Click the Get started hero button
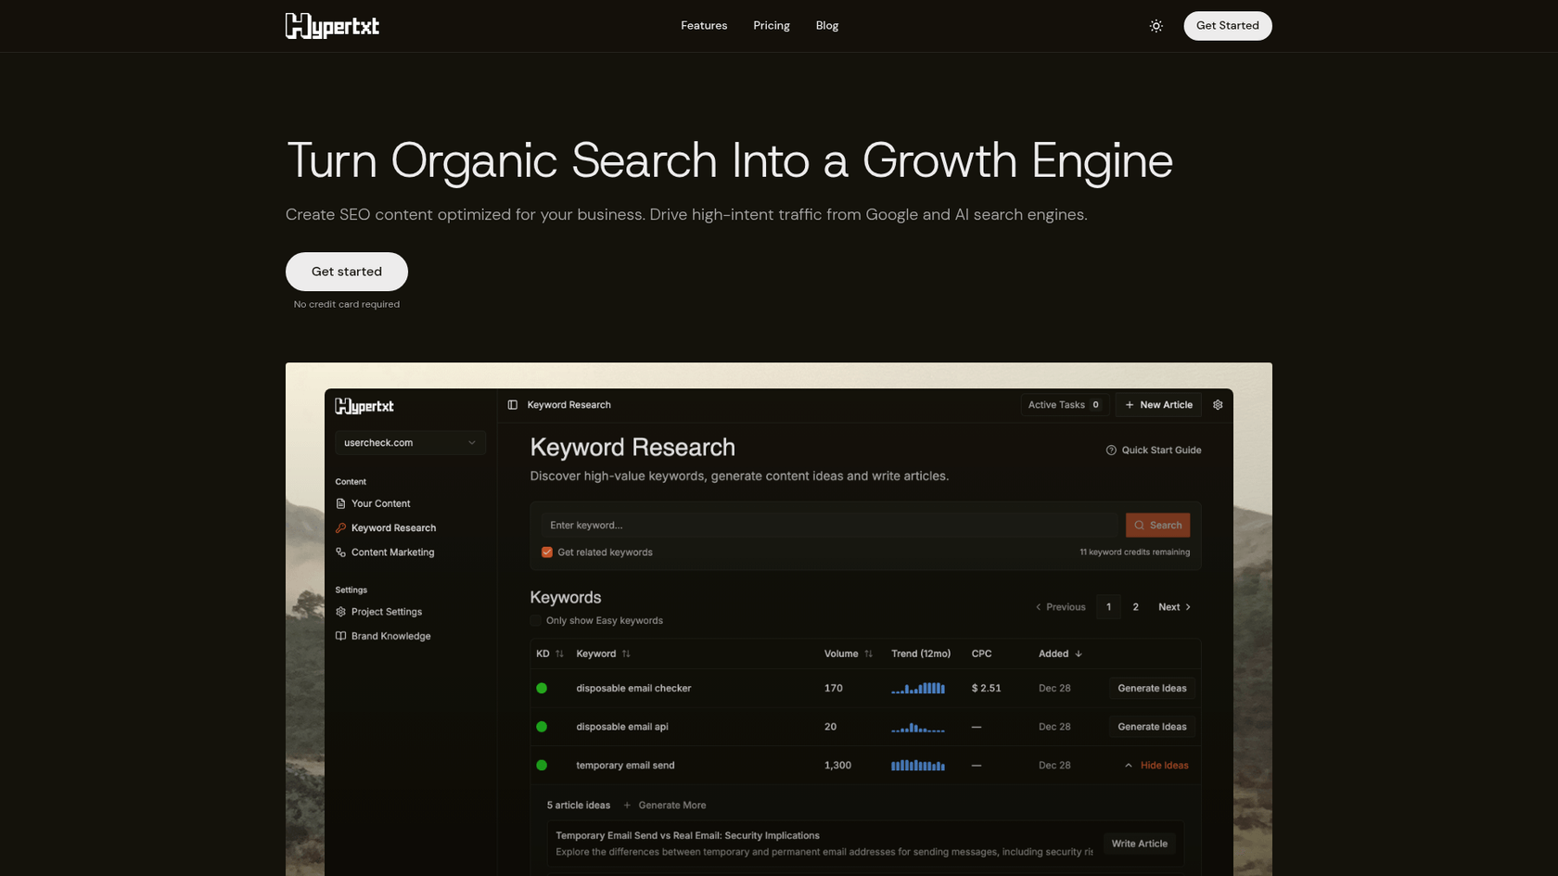Image resolution: width=1558 pixels, height=876 pixels. (346, 272)
